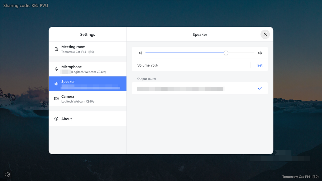The width and height of the screenshot is (322, 181).
Task: Switch to the Microphone settings section
Action: tap(88, 69)
